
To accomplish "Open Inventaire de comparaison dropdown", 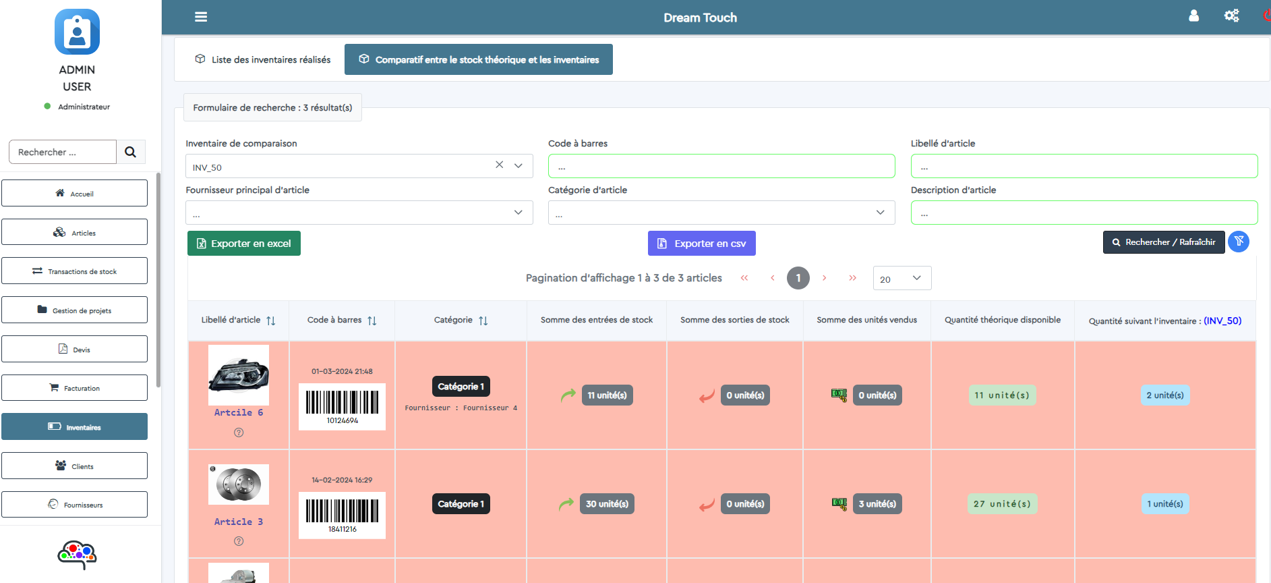I will 519,165.
